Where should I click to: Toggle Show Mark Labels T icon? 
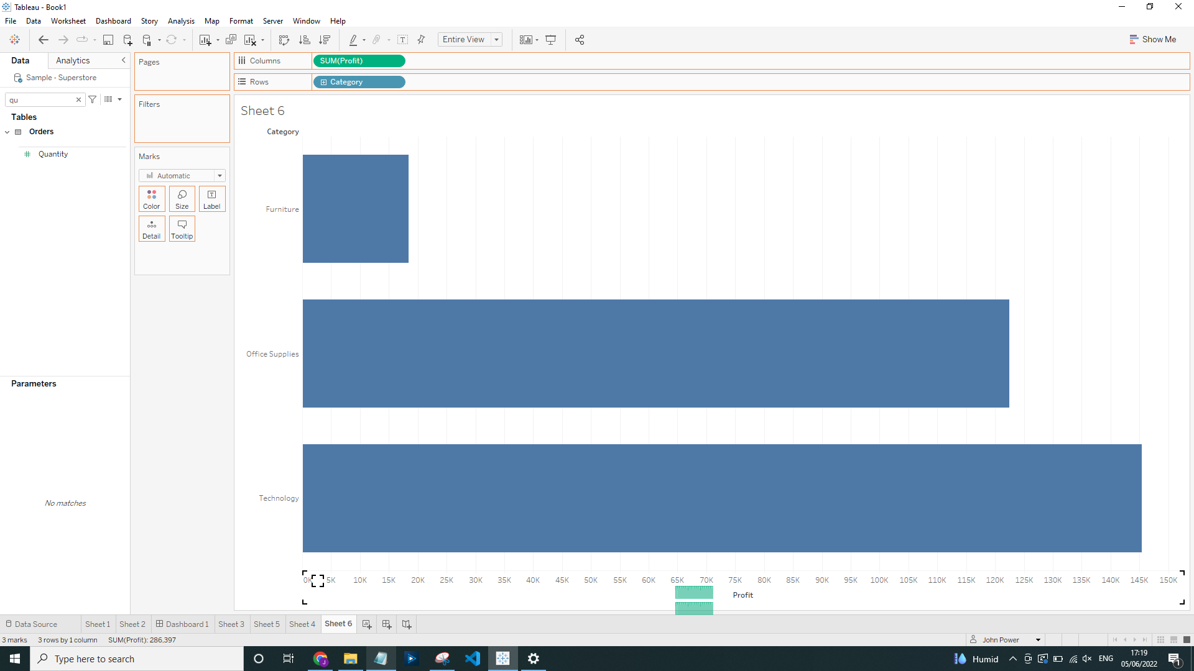tap(402, 40)
